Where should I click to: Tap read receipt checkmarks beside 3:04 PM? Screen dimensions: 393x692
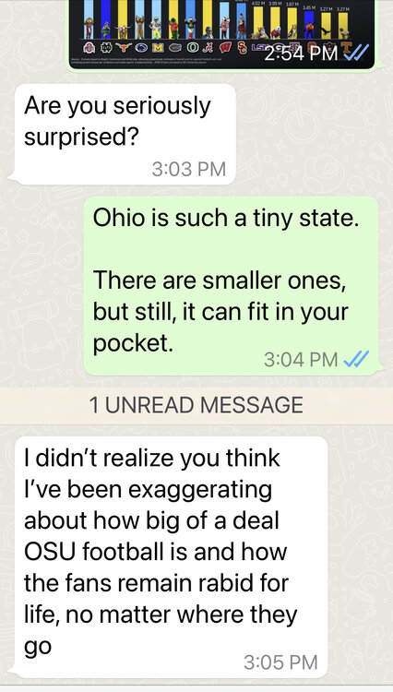356,359
